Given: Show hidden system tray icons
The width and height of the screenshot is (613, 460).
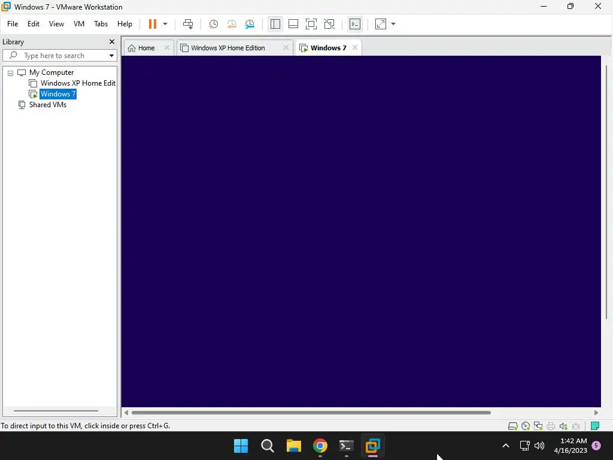Looking at the screenshot, I should pos(505,446).
